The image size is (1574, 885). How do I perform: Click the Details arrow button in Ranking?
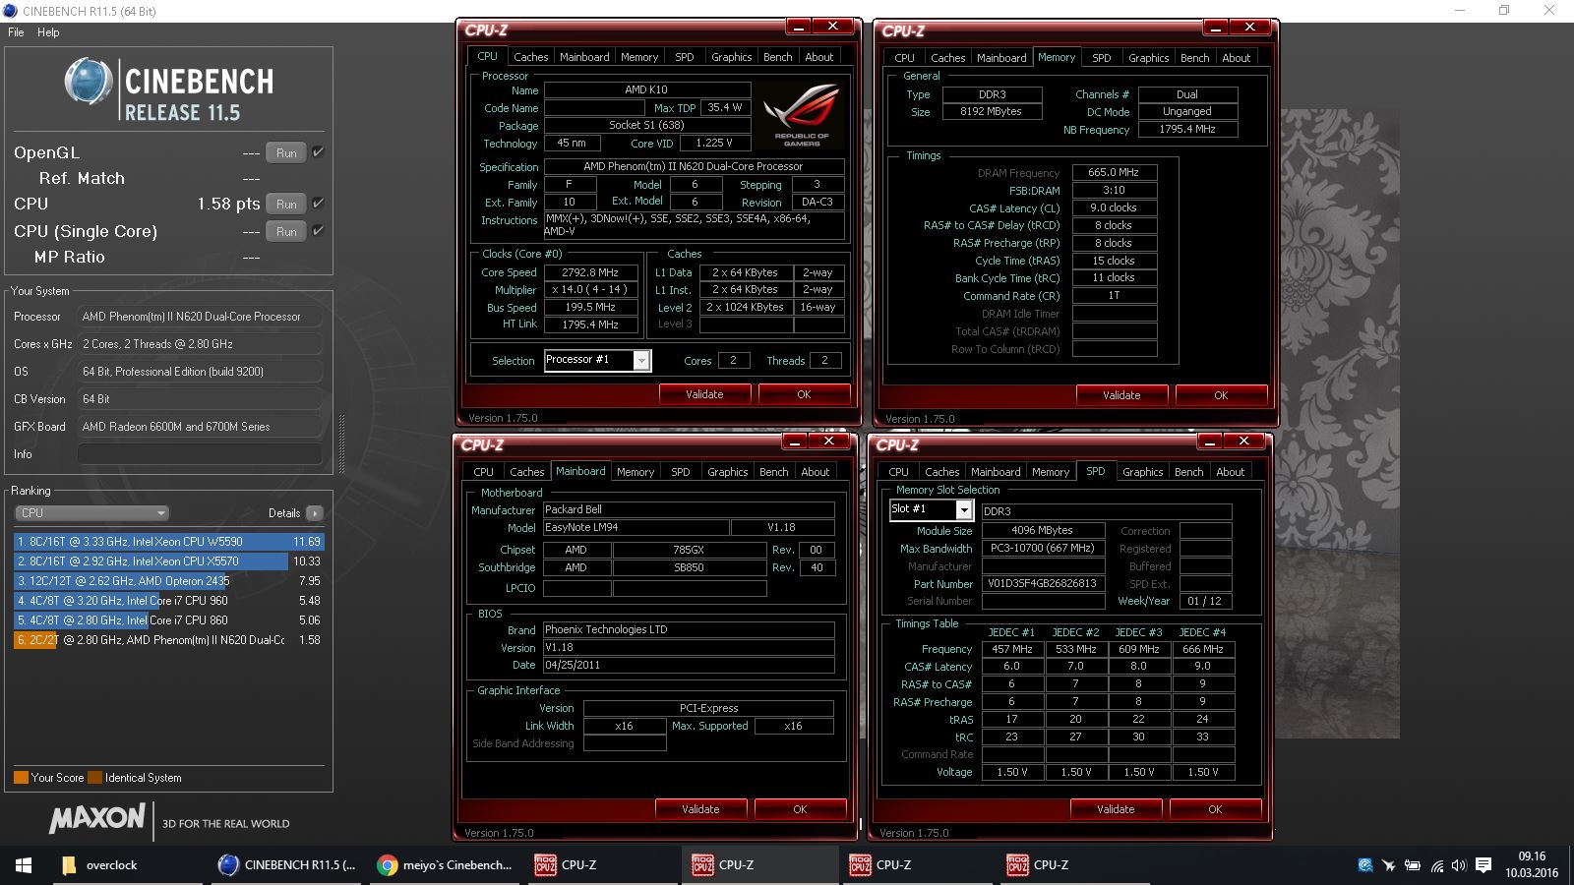(x=315, y=513)
